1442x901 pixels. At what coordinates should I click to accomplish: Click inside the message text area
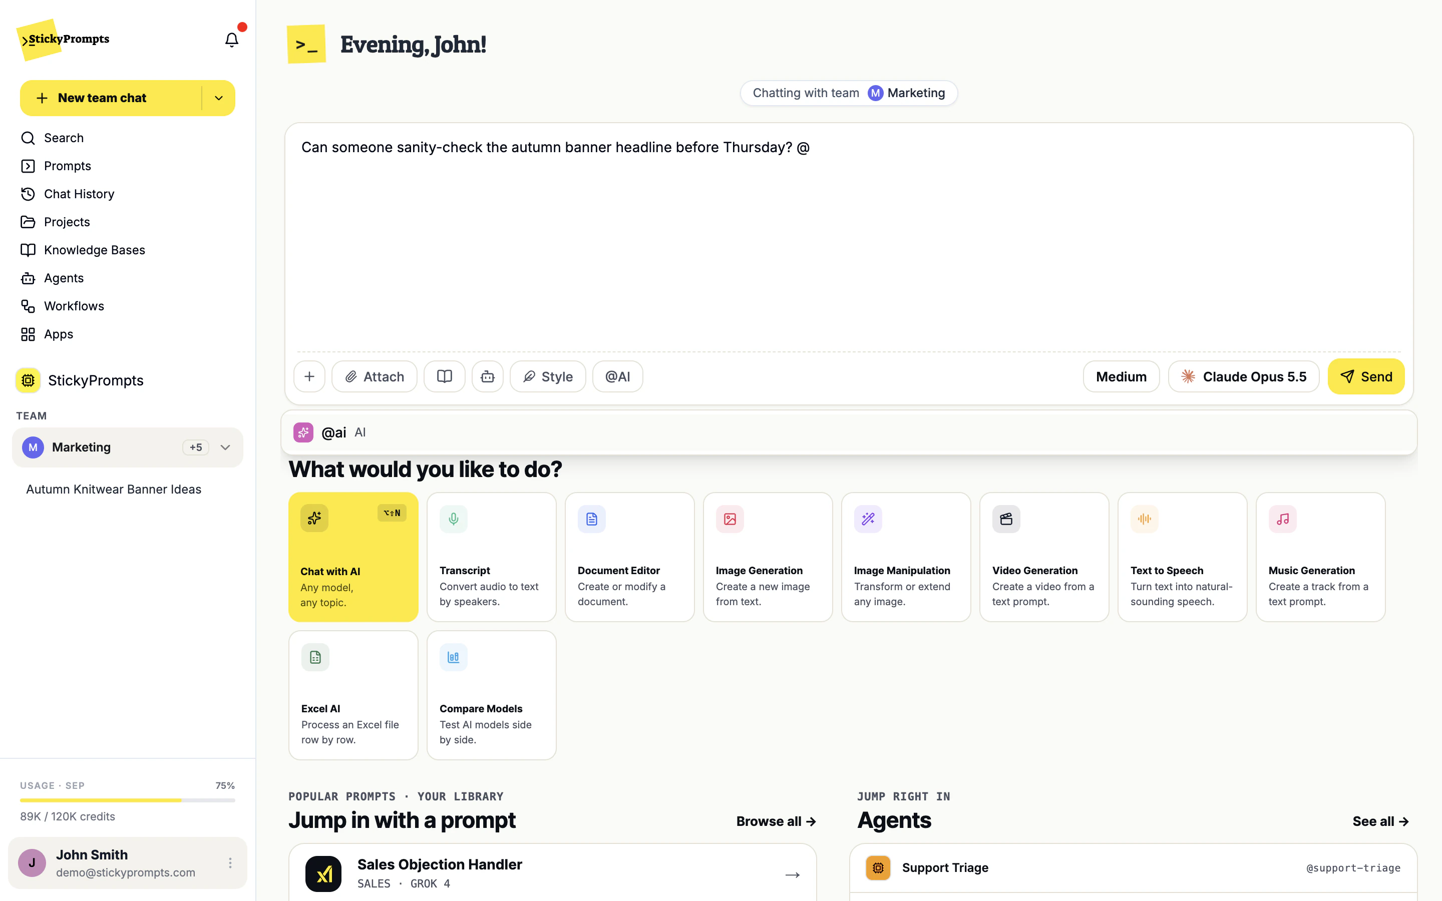click(849, 238)
